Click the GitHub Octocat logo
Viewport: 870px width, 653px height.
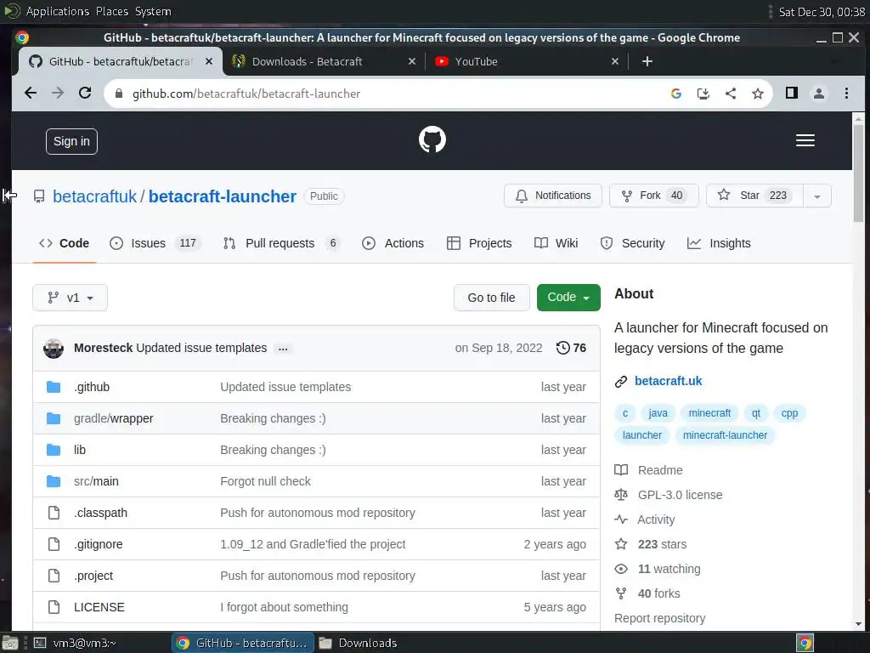click(x=432, y=139)
